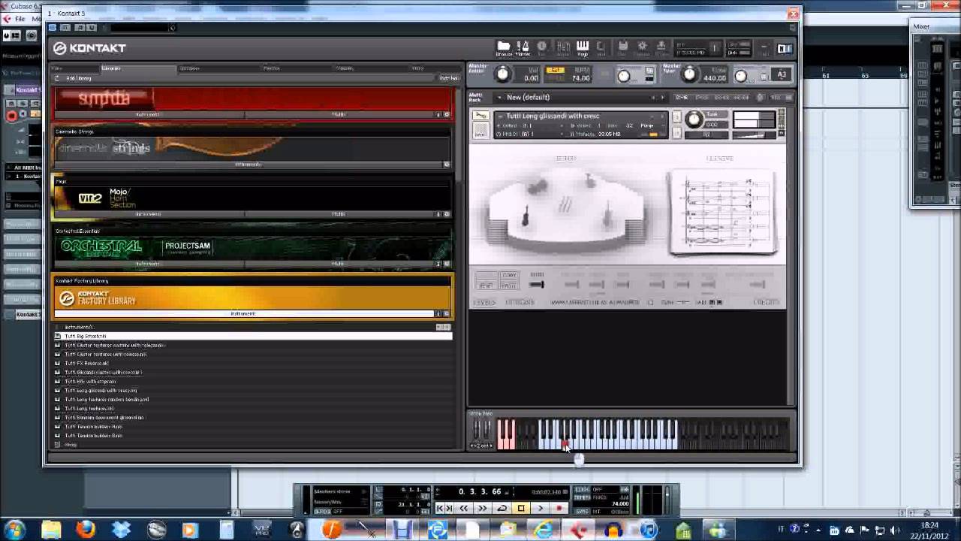Open settings gear on Symphobia library
This screenshot has height=541, width=961.
pos(446,114)
